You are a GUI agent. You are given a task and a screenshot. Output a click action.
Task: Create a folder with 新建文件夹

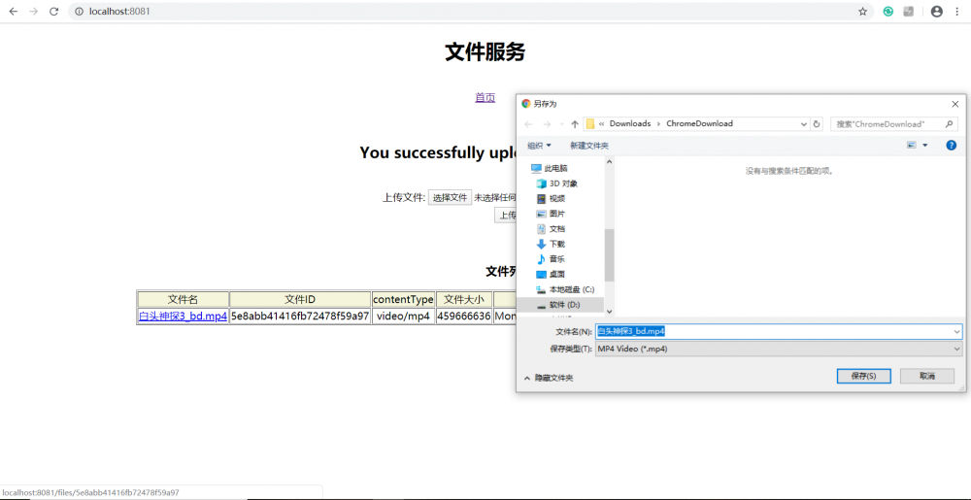pos(589,146)
